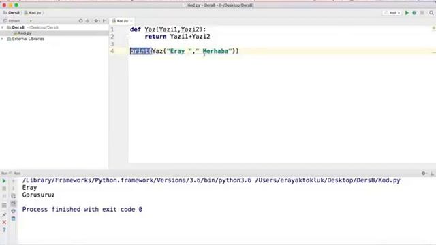Viewport: 436px width, 245px height.
Task: Hide the Project tool window icon
Action: [104, 21]
